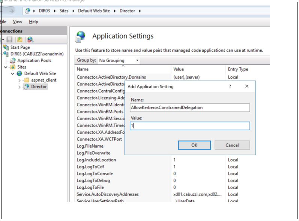
Task: Open the Help menu
Action: (33, 22)
